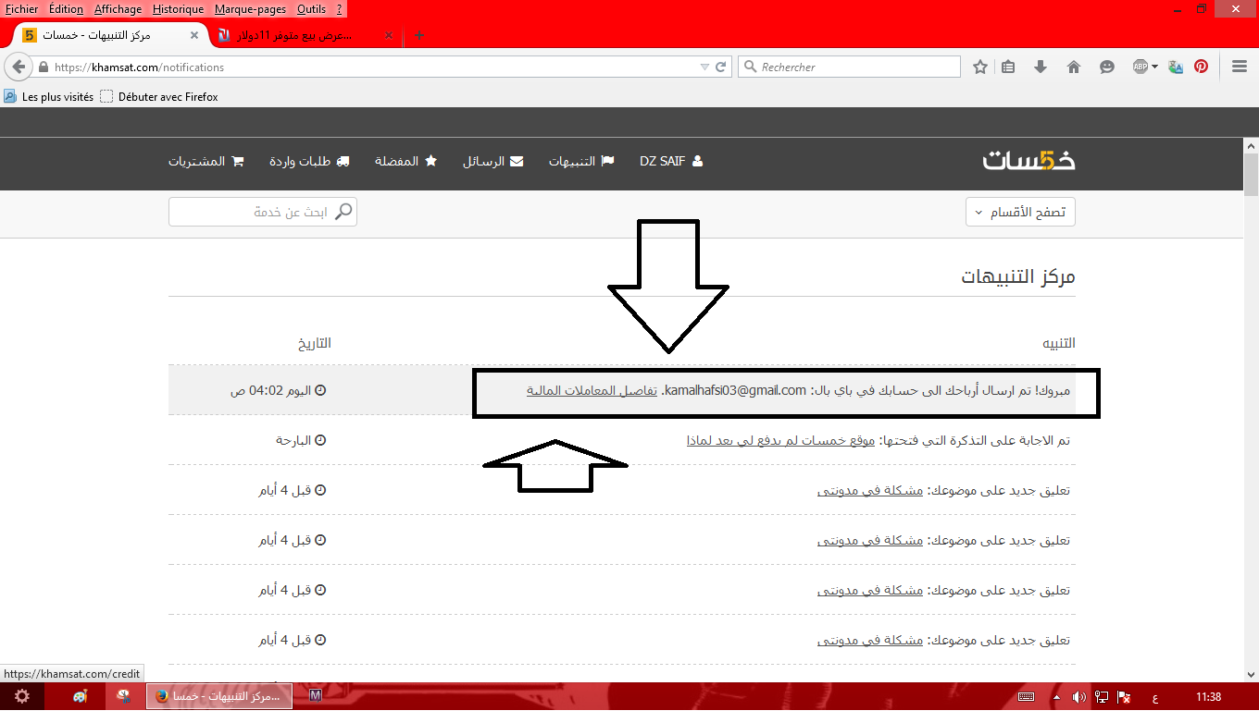Open the تفاصيل المعاملات المالية link
The width and height of the screenshot is (1259, 723).
tap(592, 390)
